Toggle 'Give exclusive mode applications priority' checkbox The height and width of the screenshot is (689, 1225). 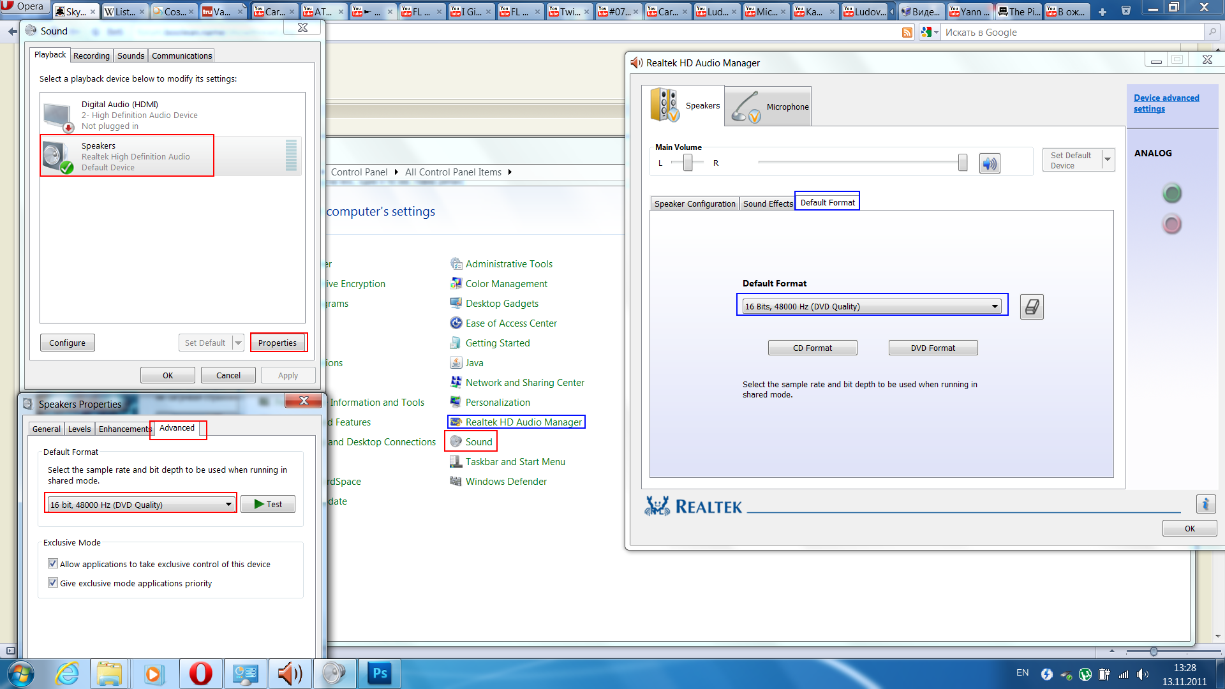pos(53,583)
